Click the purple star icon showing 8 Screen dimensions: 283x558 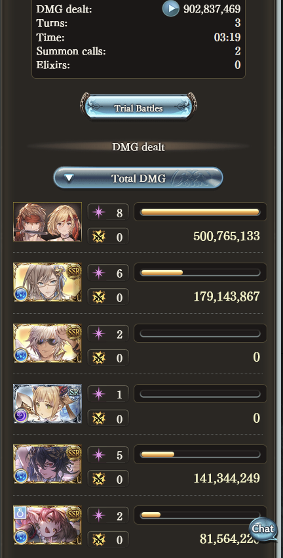pyautogui.click(x=99, y=213)
